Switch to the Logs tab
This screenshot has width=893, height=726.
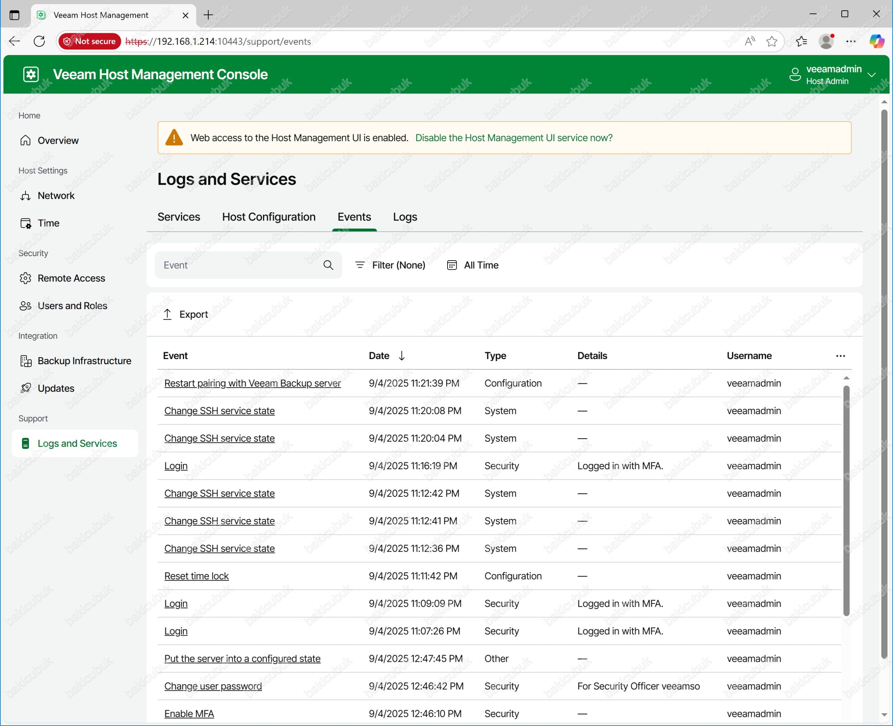pos(405,217)
